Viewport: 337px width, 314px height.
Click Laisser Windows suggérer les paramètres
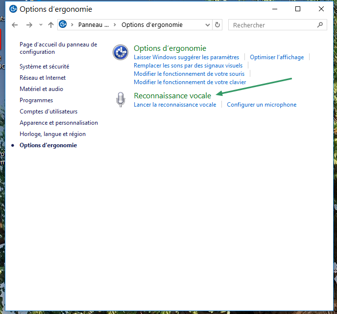pyautogui.click(x=186, y=57)
